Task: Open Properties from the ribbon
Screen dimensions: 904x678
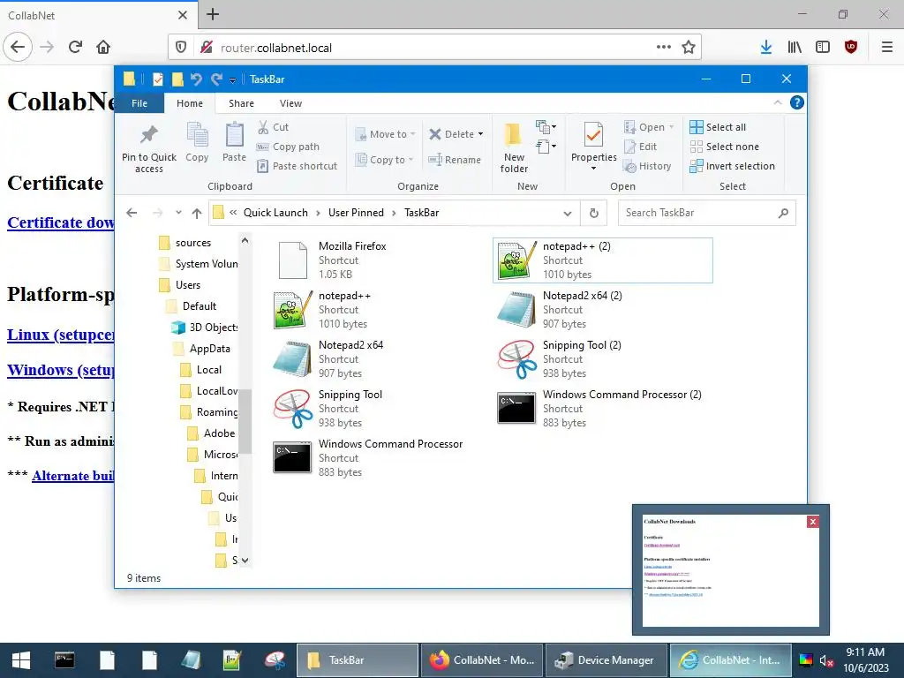Action: 594,144
